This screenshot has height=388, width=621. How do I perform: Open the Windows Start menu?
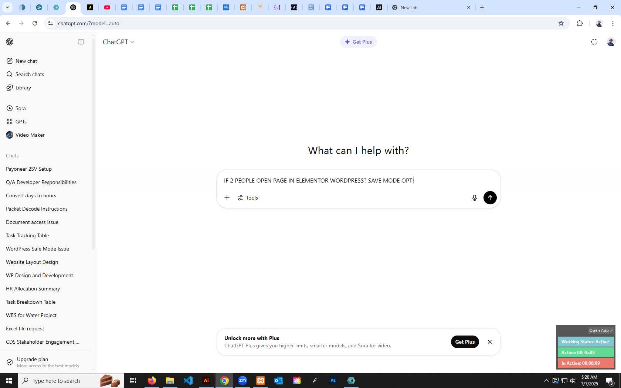[9, 381]
